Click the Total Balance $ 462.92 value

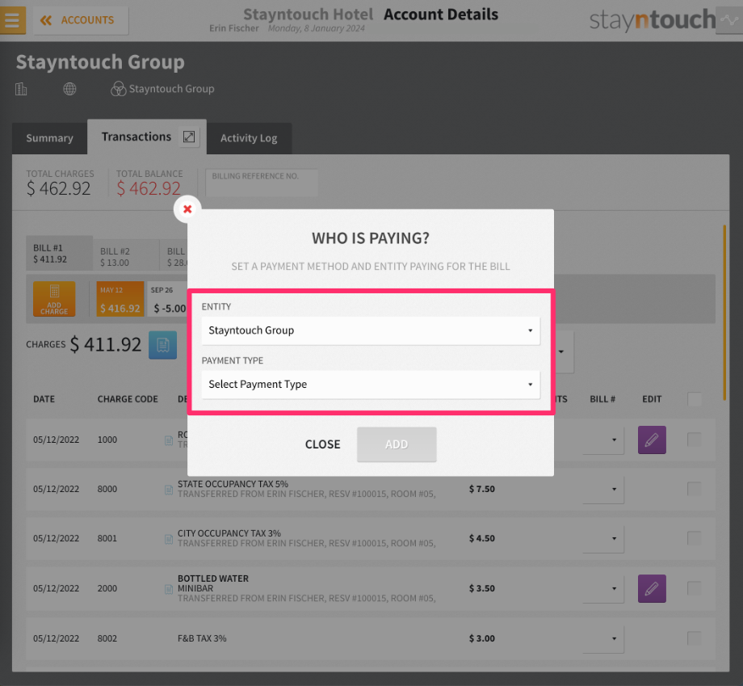(x=149, y=189)
